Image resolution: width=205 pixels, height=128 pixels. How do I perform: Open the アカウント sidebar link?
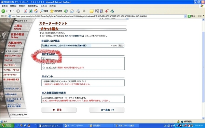click(x=8, y=60)
